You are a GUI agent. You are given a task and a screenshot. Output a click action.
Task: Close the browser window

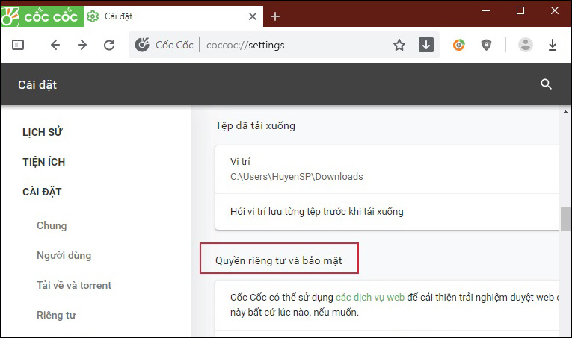click(x=555, y=11)
